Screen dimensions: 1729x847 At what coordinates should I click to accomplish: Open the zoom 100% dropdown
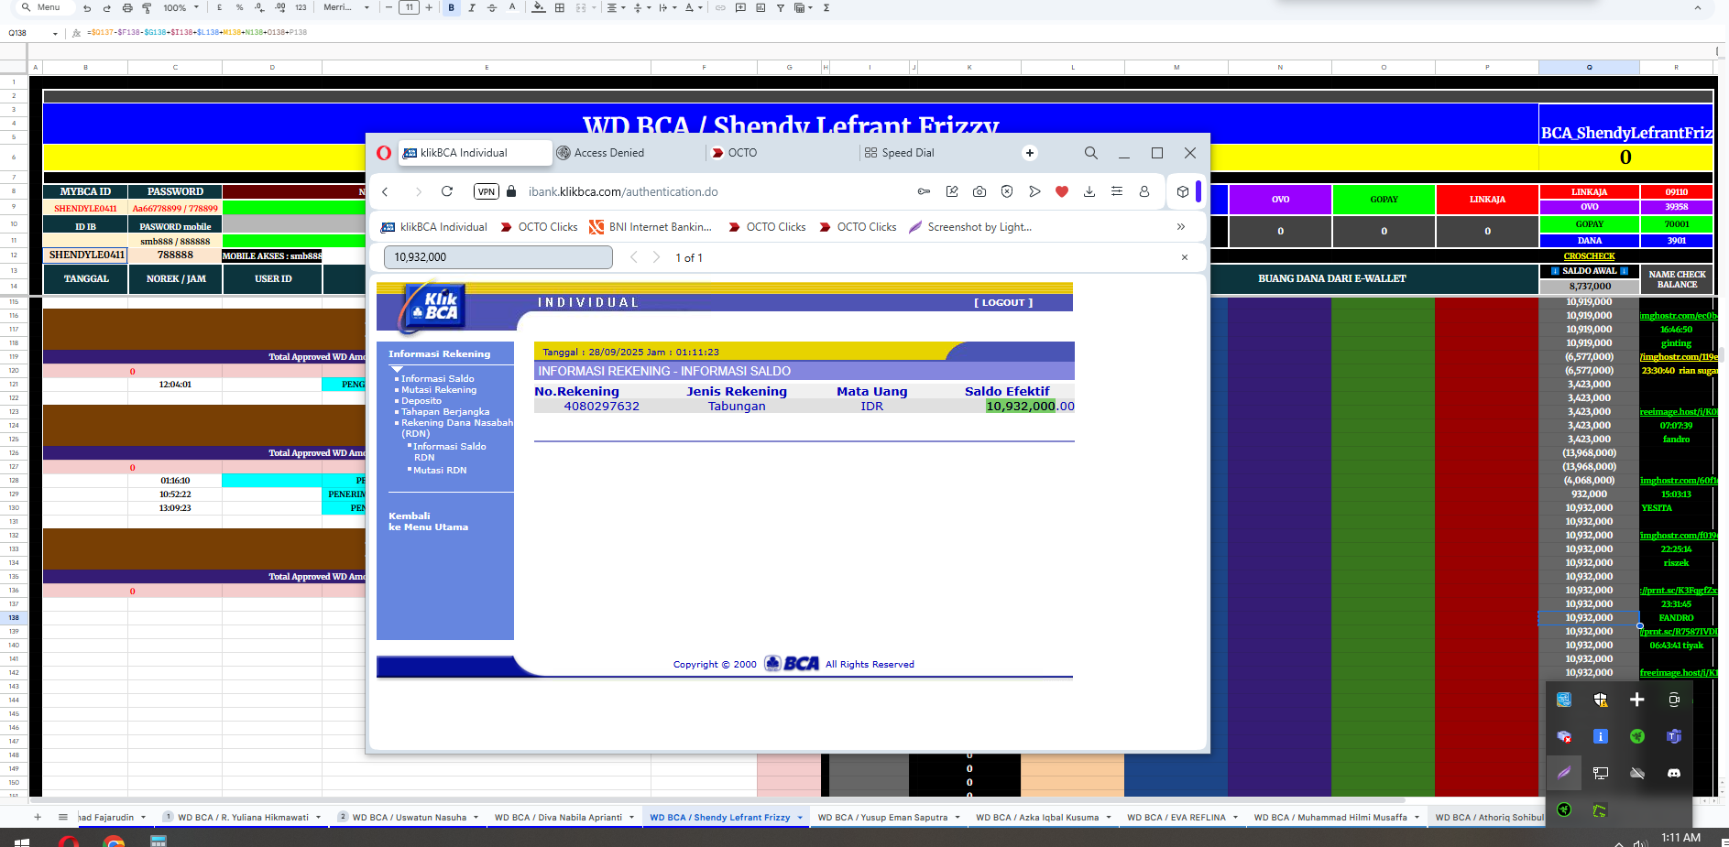tap(181, 7)
